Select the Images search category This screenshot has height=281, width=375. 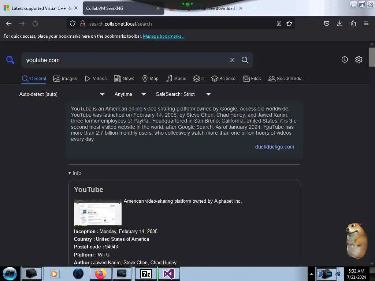pyautogui.click(x=65, y=79)
